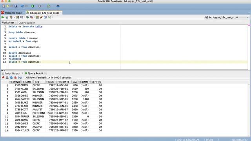Run statement with the green play icon
Viewport: 251px width, 141px height.
3,17
